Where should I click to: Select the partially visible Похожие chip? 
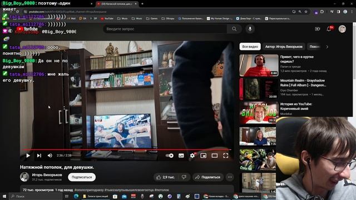(314, 47)
